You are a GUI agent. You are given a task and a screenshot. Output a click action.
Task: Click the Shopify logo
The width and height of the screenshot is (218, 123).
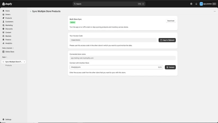click(7, 4)
